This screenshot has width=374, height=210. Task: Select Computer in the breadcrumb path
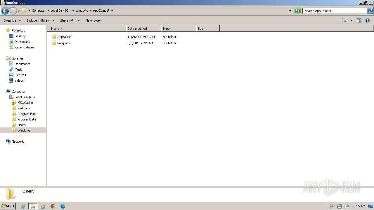click(39, 10)
